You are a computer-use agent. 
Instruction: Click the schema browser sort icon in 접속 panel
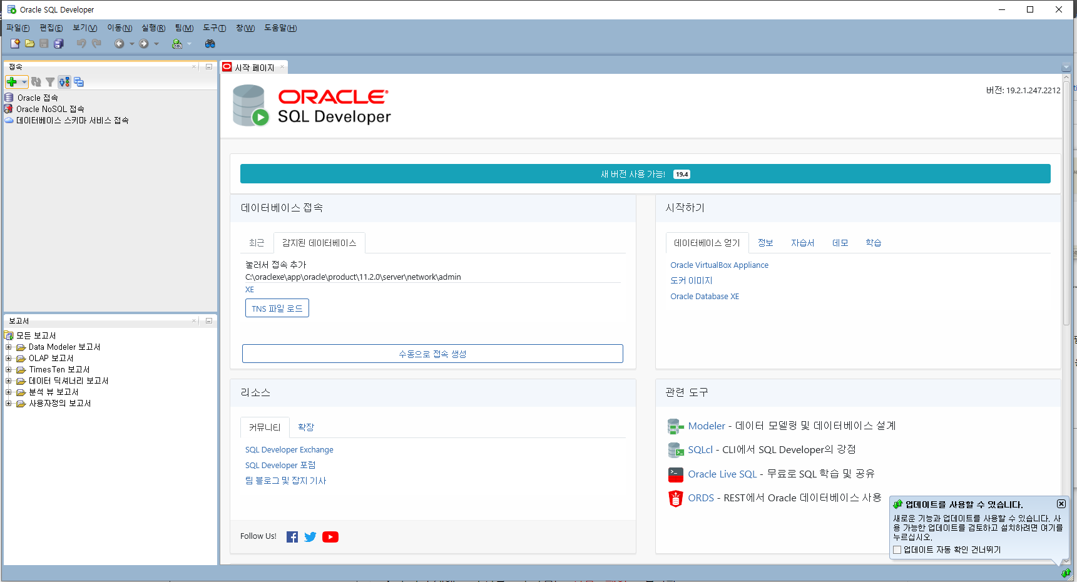64,82
